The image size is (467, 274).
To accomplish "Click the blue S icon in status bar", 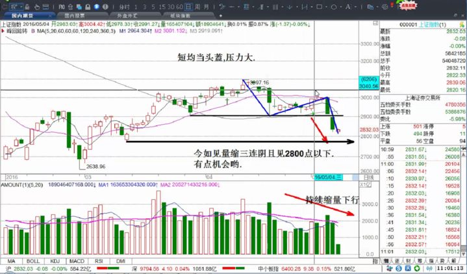I will 399,269.
